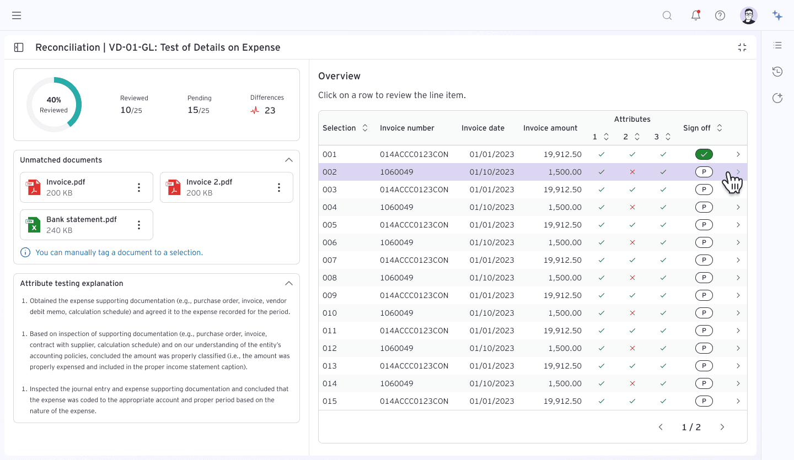794x460 pixels.
Task: Open the options menu for Invoice.pdf
Action: tap(139, 187)
